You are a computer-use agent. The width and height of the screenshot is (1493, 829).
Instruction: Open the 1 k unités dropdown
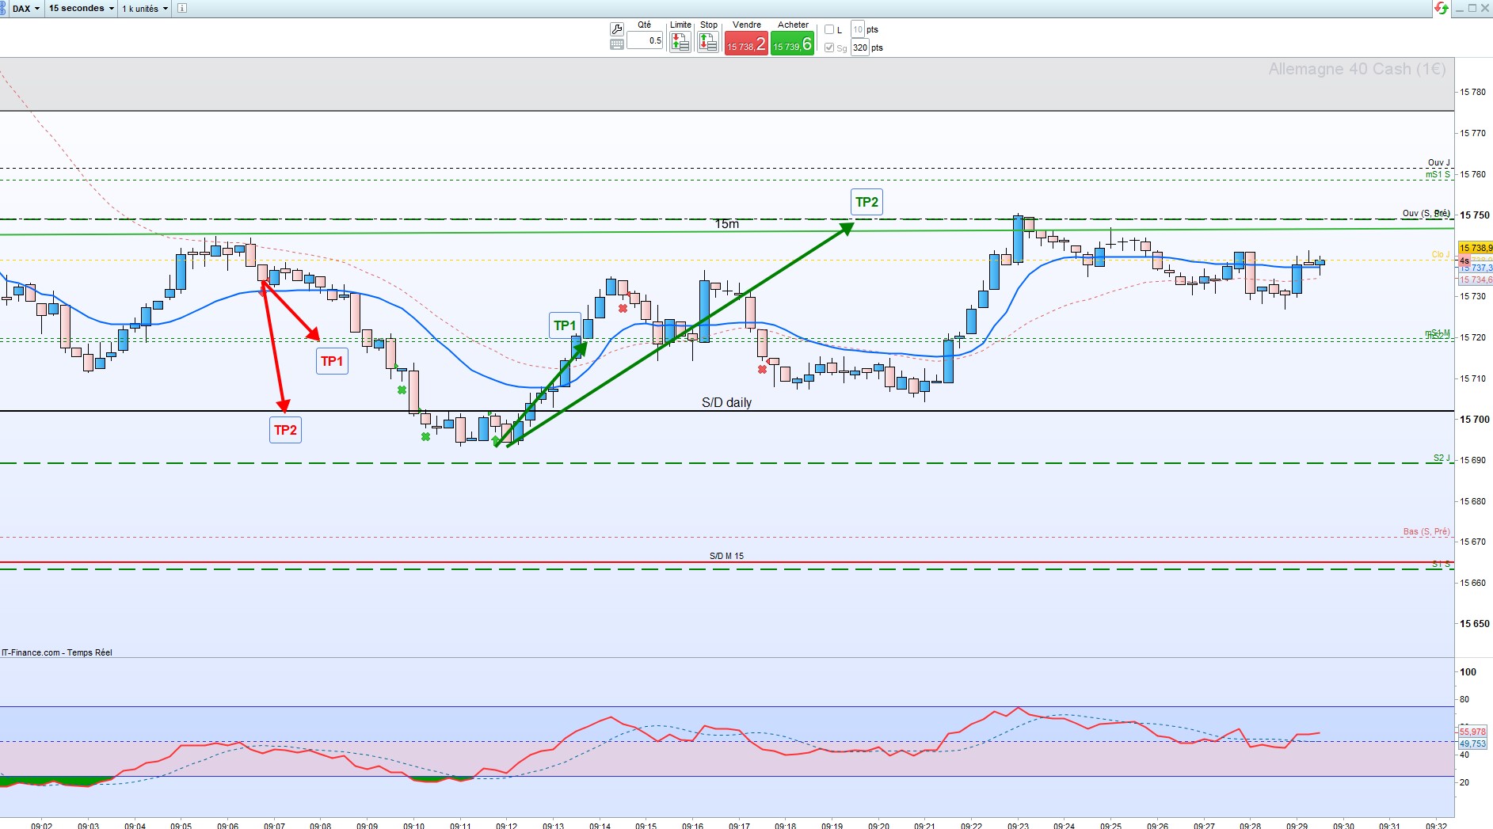[x=145, y=8]
